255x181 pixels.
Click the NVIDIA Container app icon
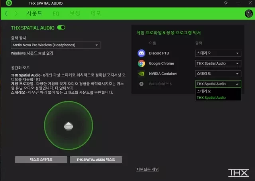point(141,74)
